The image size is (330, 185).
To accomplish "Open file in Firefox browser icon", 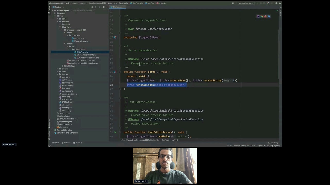I will [265, 16].
